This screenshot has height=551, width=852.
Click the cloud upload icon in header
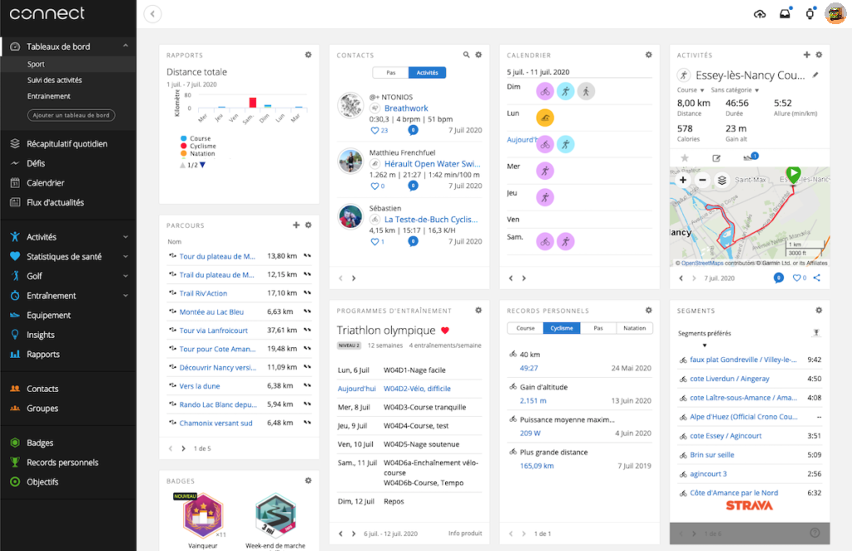[760, 13]
